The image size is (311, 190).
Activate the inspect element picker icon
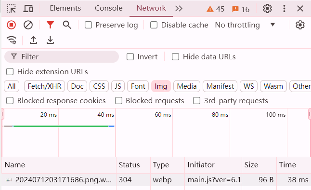[11, 9]
